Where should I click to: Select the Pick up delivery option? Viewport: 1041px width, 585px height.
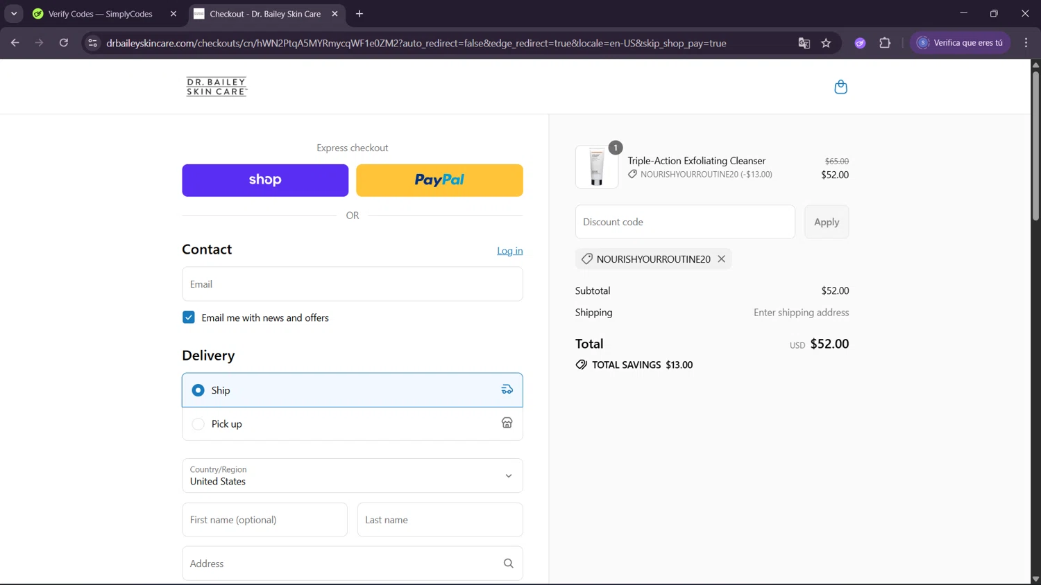(353, 424)
